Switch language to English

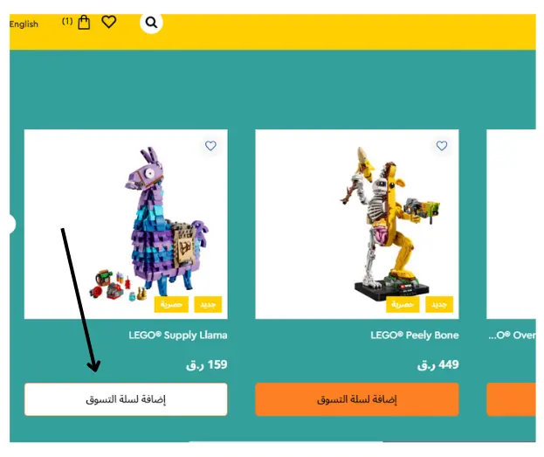24,24
